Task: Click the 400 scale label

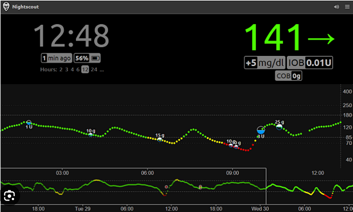Action: click(x=347, y=92)
